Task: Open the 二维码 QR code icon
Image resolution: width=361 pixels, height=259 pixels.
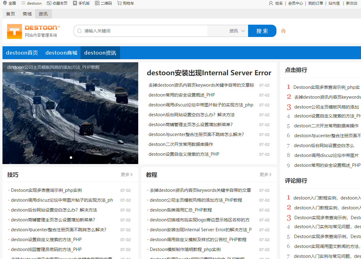Action: pyautogui.click(x=97, y=3)
